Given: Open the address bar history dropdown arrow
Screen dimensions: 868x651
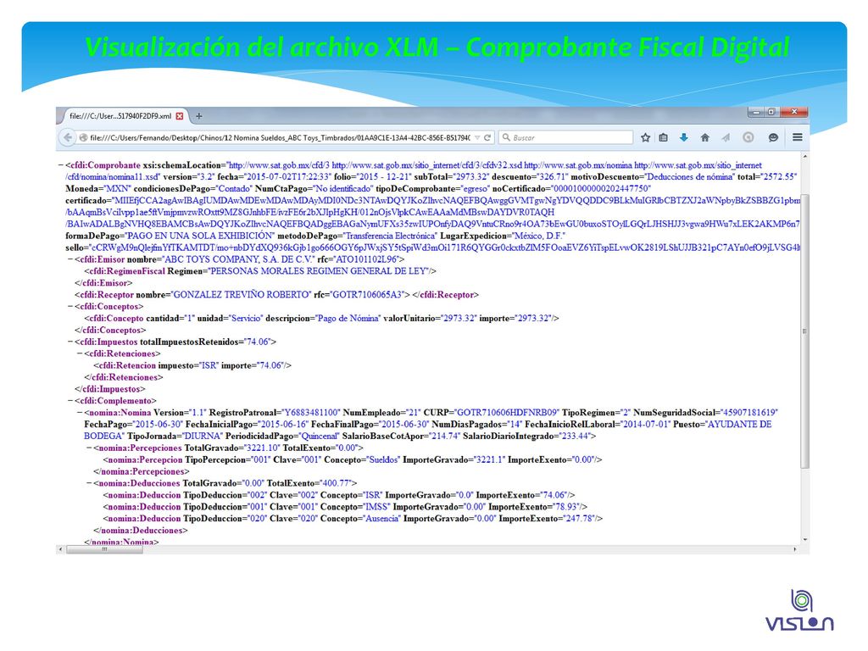Looking at the screenshot, I should point(477,137).
